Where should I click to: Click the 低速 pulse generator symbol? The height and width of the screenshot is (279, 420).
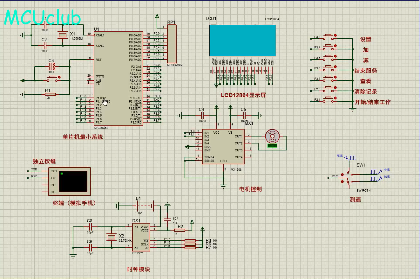tap(376, 179)
